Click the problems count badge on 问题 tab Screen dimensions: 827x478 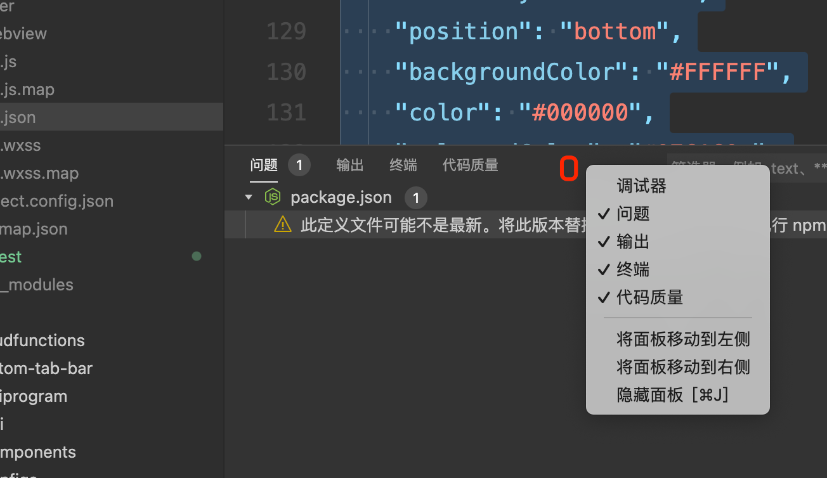(x=299, y=165)
